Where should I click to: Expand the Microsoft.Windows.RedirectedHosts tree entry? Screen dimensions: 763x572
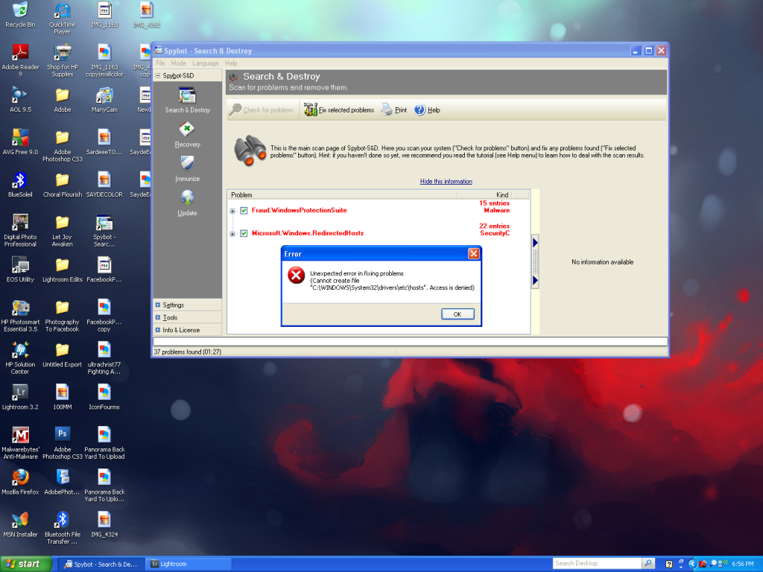pyautogui.click(x=232, y=234)
